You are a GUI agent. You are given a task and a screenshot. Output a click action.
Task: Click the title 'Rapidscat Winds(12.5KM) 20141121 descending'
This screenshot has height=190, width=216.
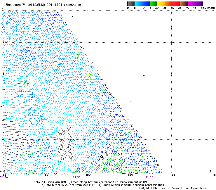pyautogui.click(x=43, y=5)
